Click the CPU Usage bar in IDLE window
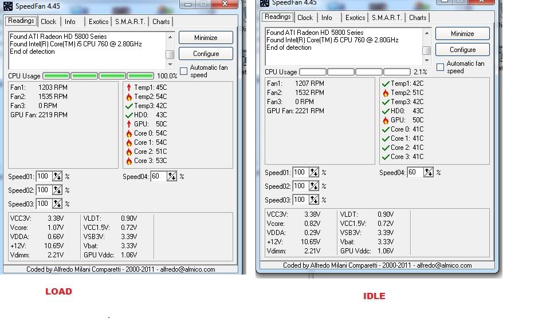The image size is (550, 330). (355, 72)
